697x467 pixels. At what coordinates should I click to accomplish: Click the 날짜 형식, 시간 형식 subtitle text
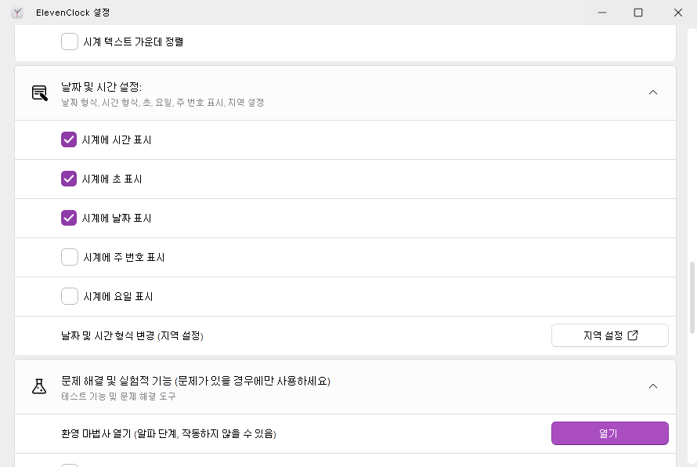pos(162,103)
